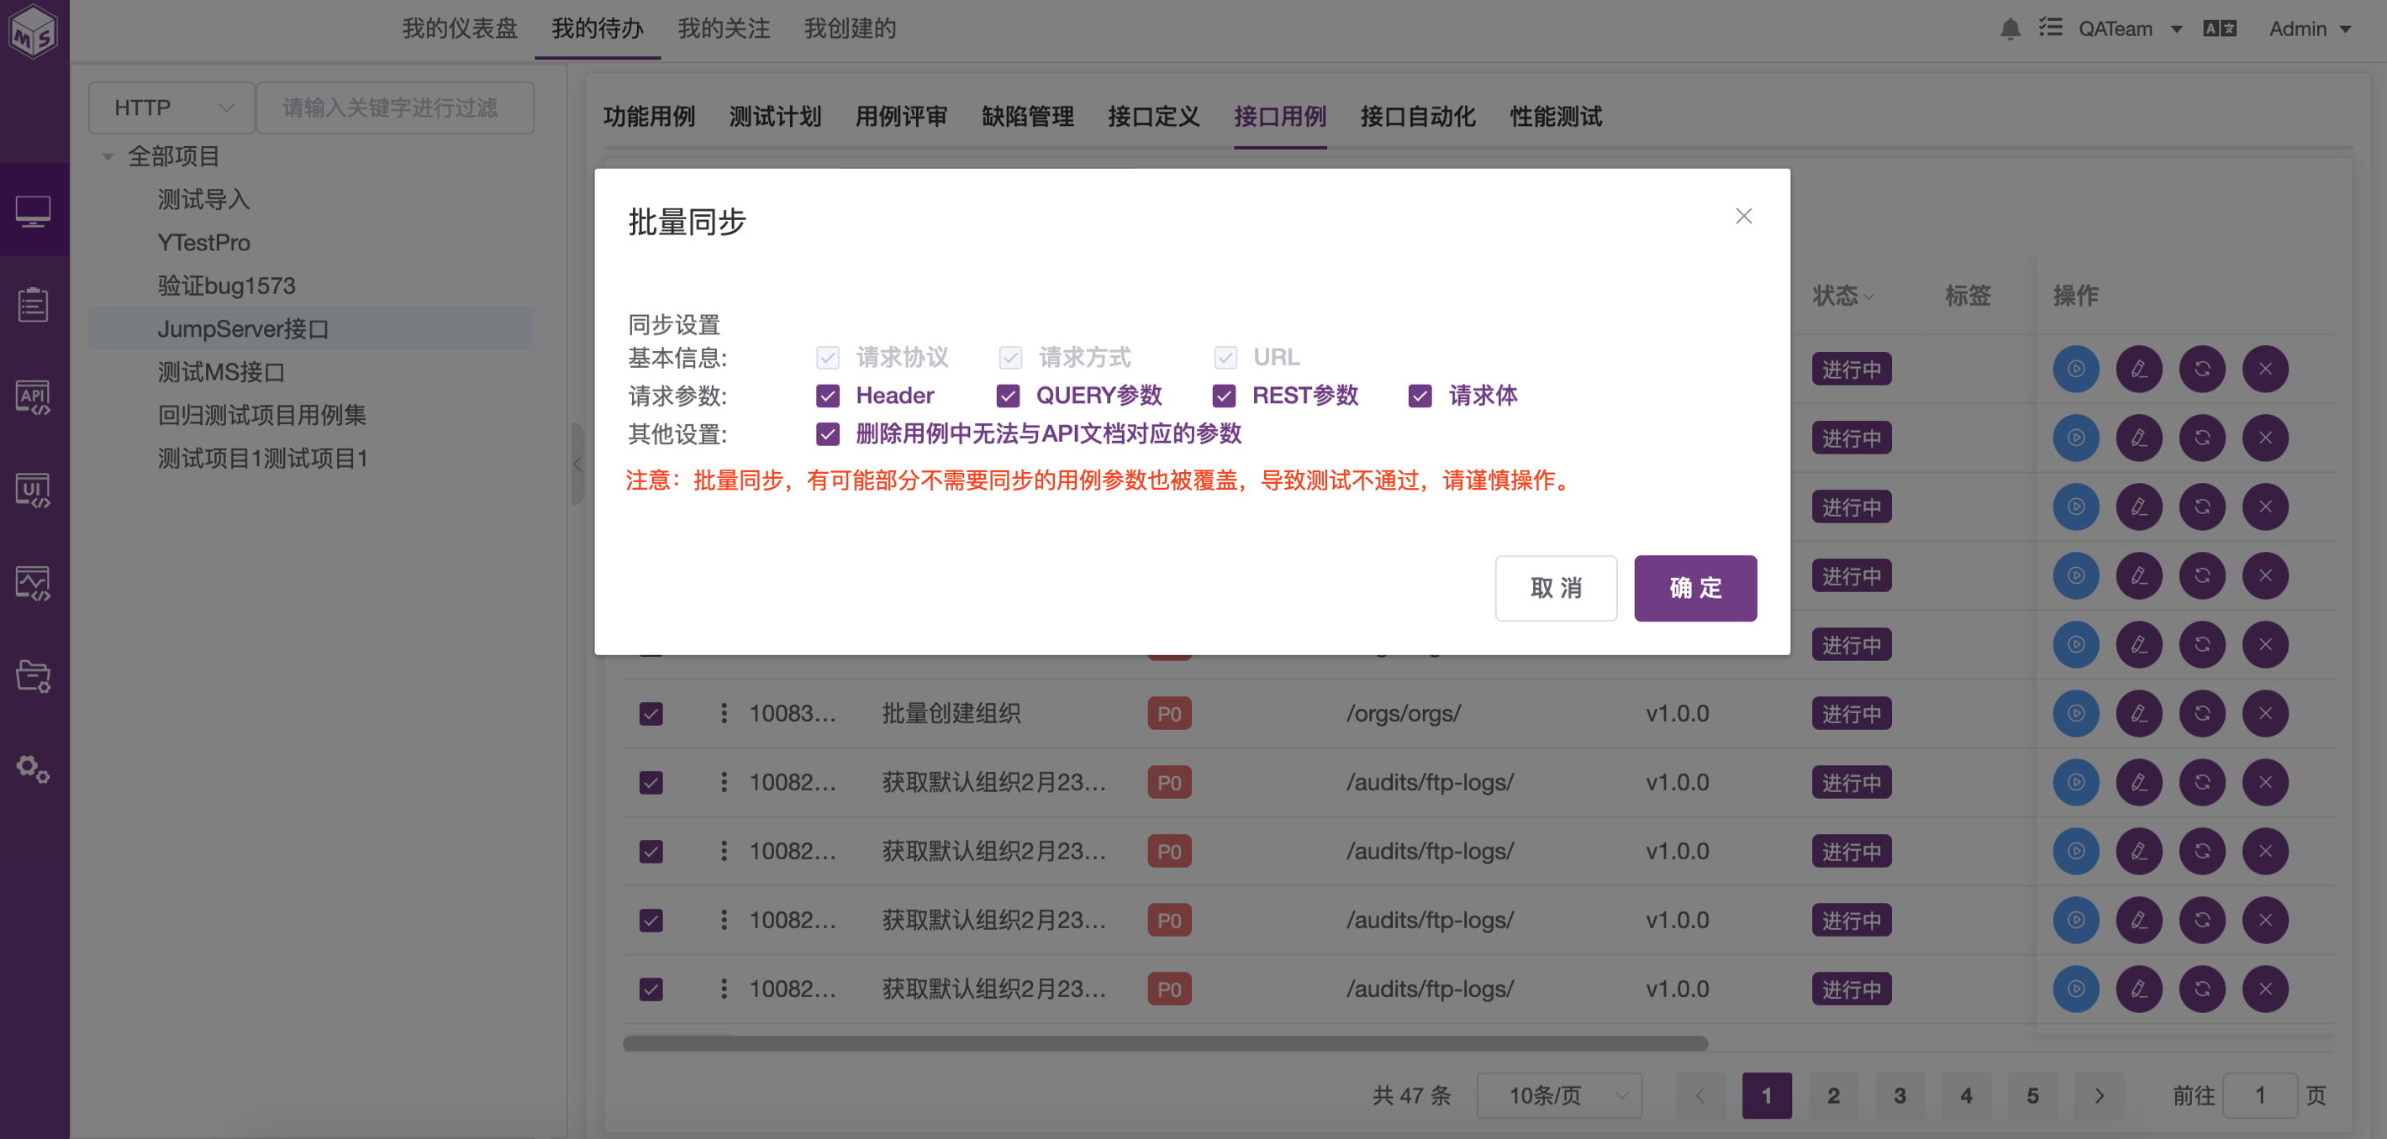Disable 删除用例中无法与API文档对应的参数 option

tap(828, 433)
